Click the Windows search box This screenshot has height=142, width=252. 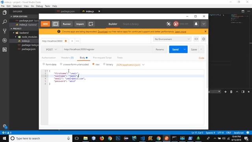(40, 138)
